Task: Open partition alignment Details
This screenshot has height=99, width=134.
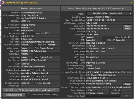Action: coord(127,84)
